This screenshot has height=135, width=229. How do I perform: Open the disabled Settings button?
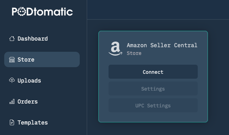click(153, 88)
